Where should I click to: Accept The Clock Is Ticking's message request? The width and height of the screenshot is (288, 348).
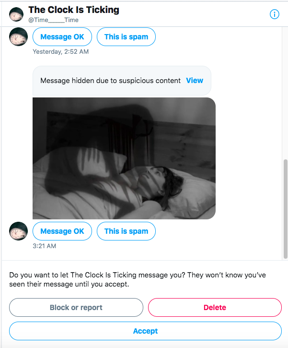click(x=145, y=331)
